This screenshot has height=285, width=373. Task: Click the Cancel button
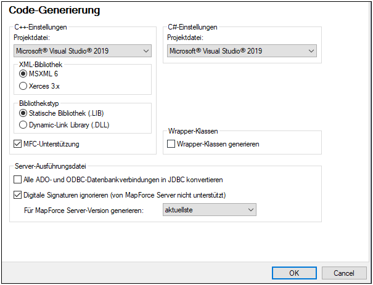343,273
